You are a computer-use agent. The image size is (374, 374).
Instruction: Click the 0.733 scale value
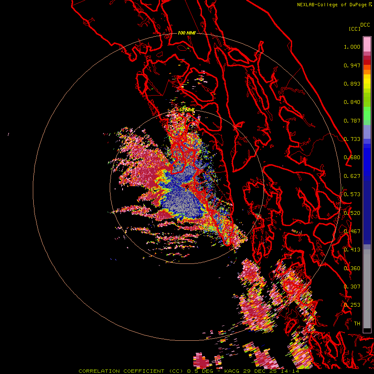(352, 139)
